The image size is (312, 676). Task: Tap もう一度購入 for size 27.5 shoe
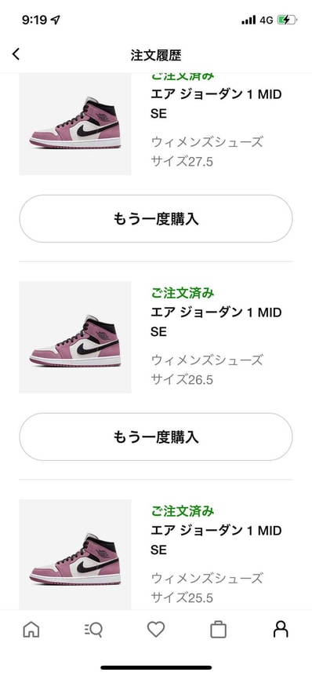pyautogui.click(x=156, y=218)
